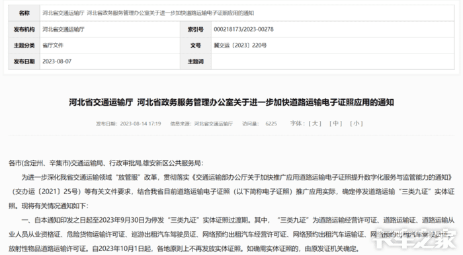Viewport: 463px width, 255px height.
Task: Click the 发布日期: 2023-08-14 17:19 metadata
Action: (x=128, y=124)
